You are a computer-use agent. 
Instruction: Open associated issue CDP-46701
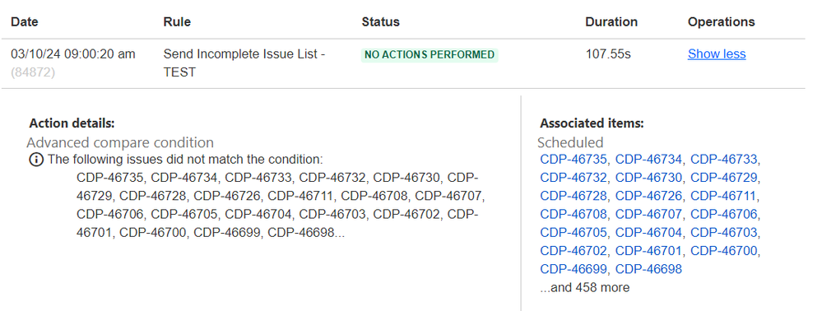click(648, 251)
